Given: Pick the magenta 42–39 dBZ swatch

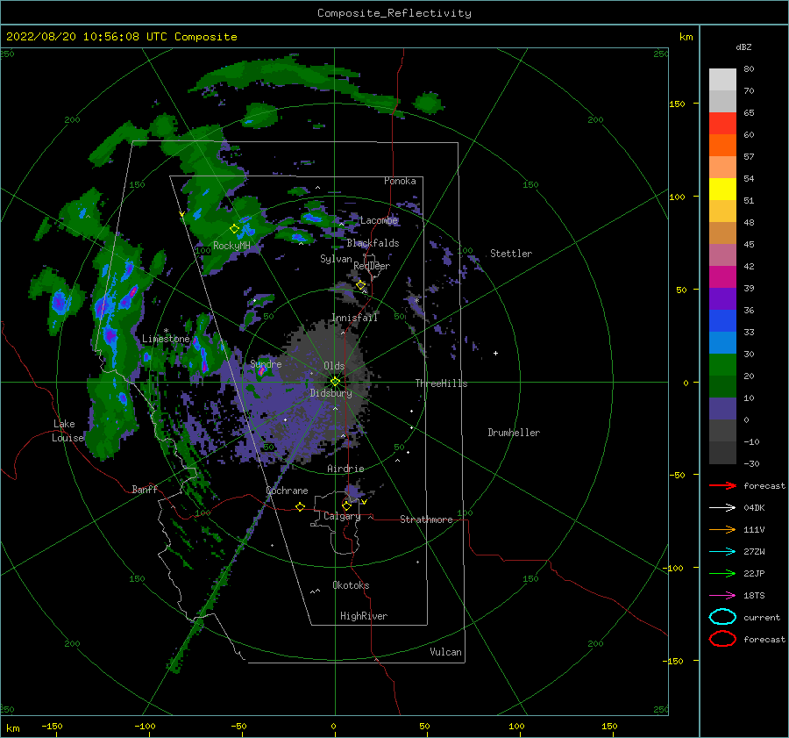Looking at the screenshot, I should tap(722, 277).
